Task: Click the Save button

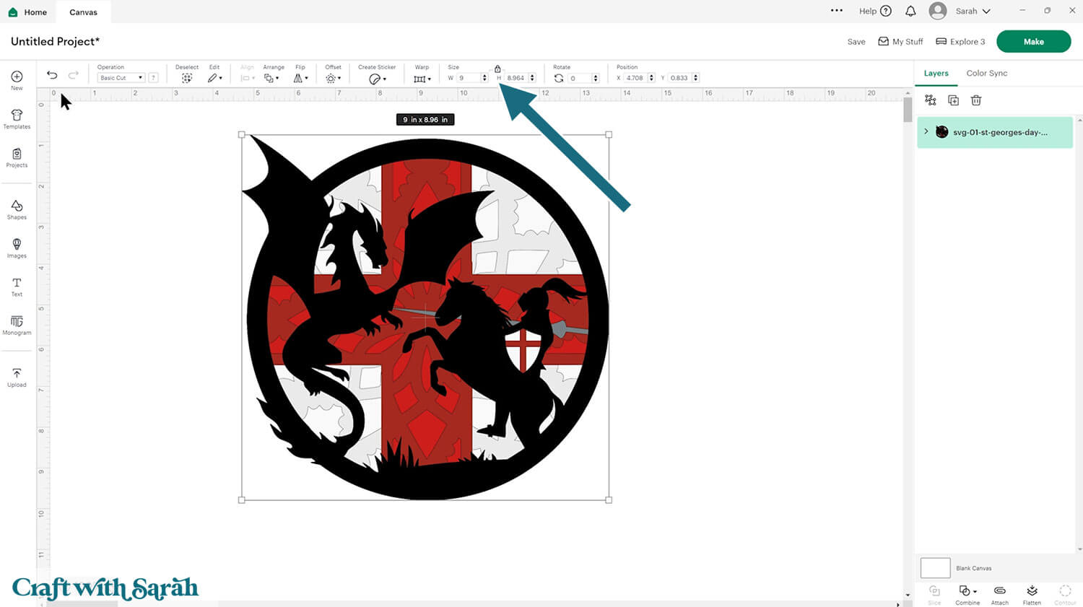Action: 856,42
